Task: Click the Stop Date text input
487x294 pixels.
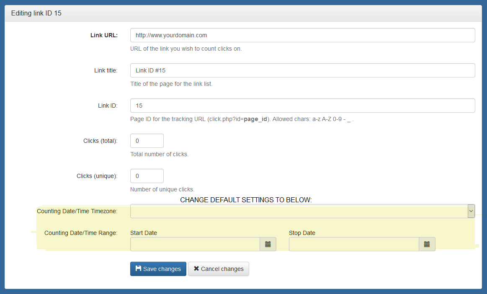Action: point(353,244)
